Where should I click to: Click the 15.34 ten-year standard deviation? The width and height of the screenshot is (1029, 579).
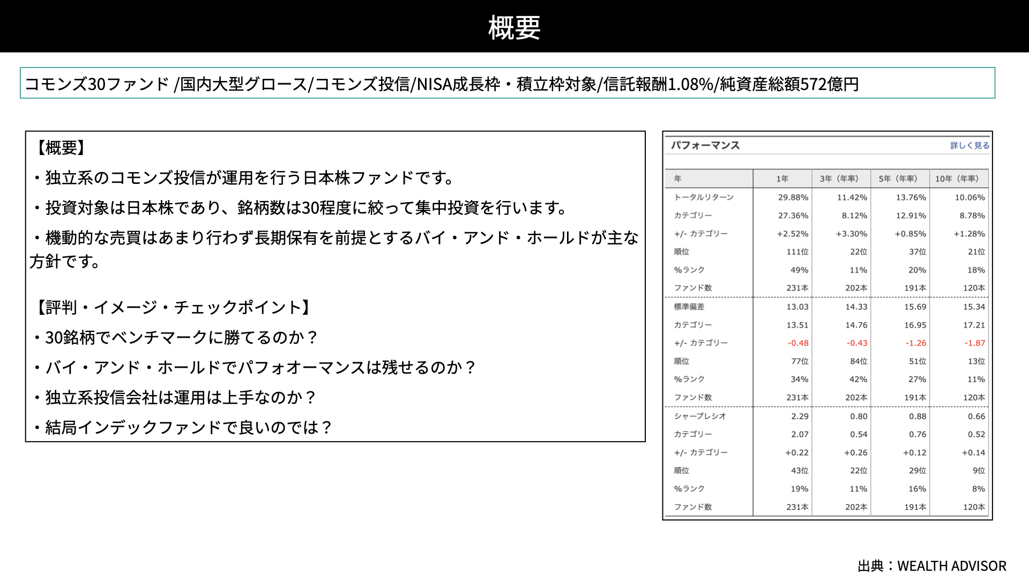coord(974,307)
